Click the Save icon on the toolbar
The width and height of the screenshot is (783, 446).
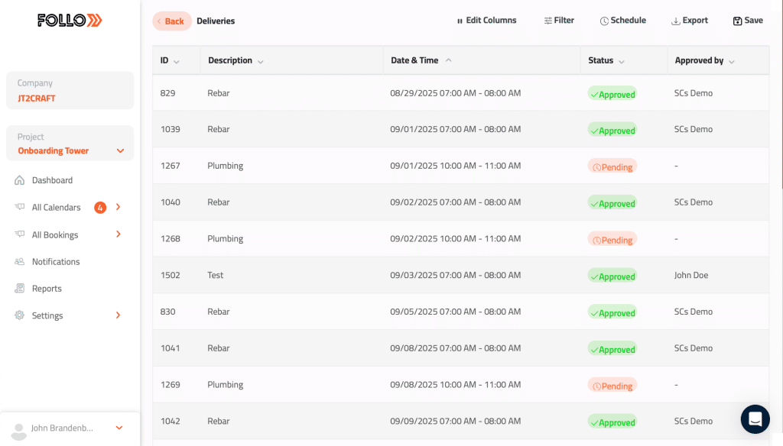pos(736,20)
